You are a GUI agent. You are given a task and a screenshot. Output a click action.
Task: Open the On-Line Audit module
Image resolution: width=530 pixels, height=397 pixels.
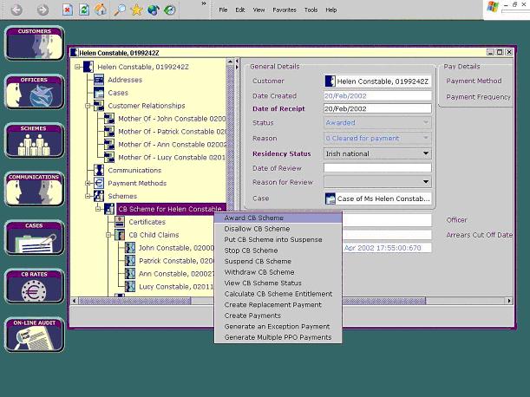34,334
